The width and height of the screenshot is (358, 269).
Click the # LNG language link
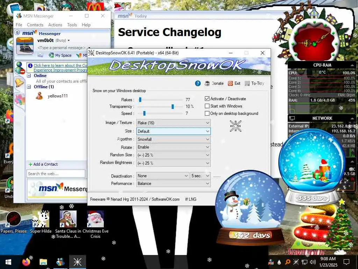point(191,199)
